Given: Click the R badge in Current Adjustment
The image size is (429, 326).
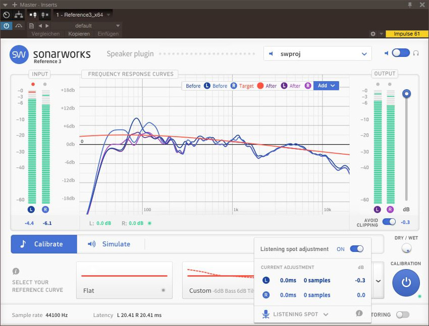Looking at the screenshot, I should click(266, 295).
